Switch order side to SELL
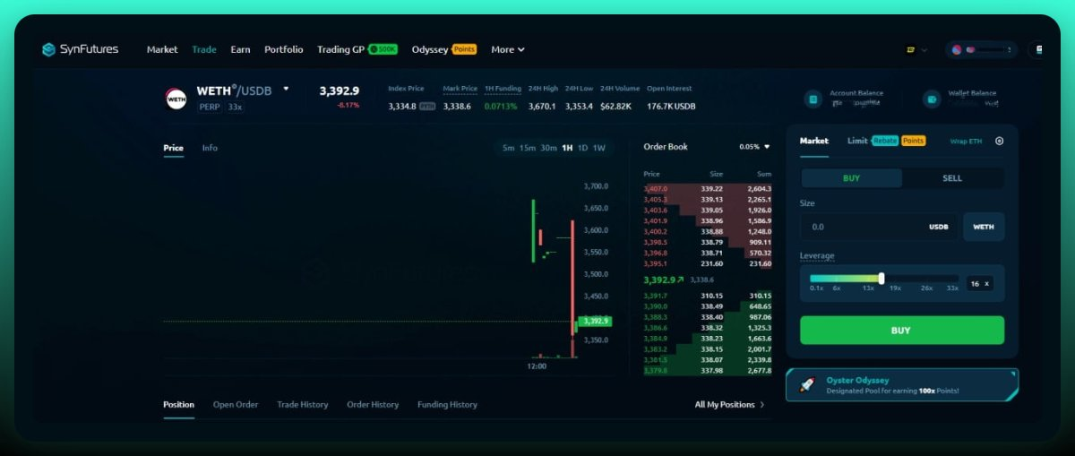Screen dimensions: 1075x456 [952, 178]
